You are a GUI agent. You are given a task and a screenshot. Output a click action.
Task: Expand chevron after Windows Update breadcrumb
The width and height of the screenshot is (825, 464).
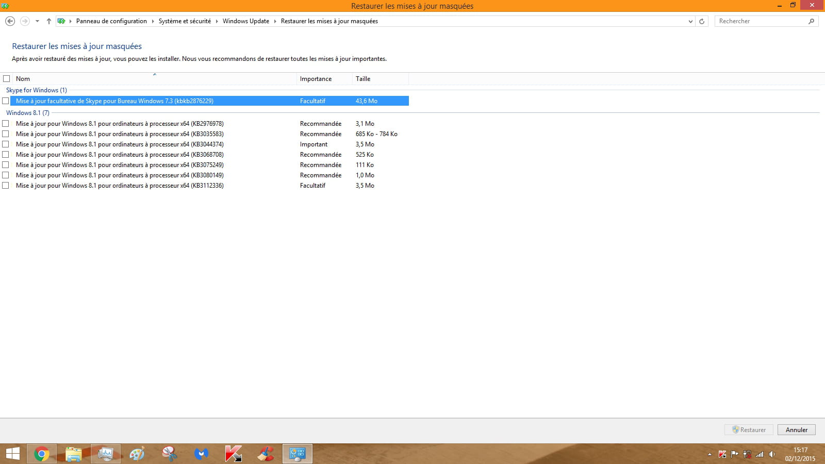coord(275,21)
